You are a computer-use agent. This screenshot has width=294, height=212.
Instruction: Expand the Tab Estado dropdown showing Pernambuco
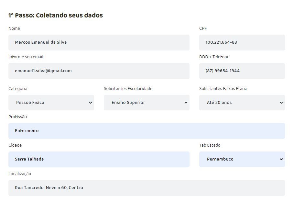pos(242,159)
